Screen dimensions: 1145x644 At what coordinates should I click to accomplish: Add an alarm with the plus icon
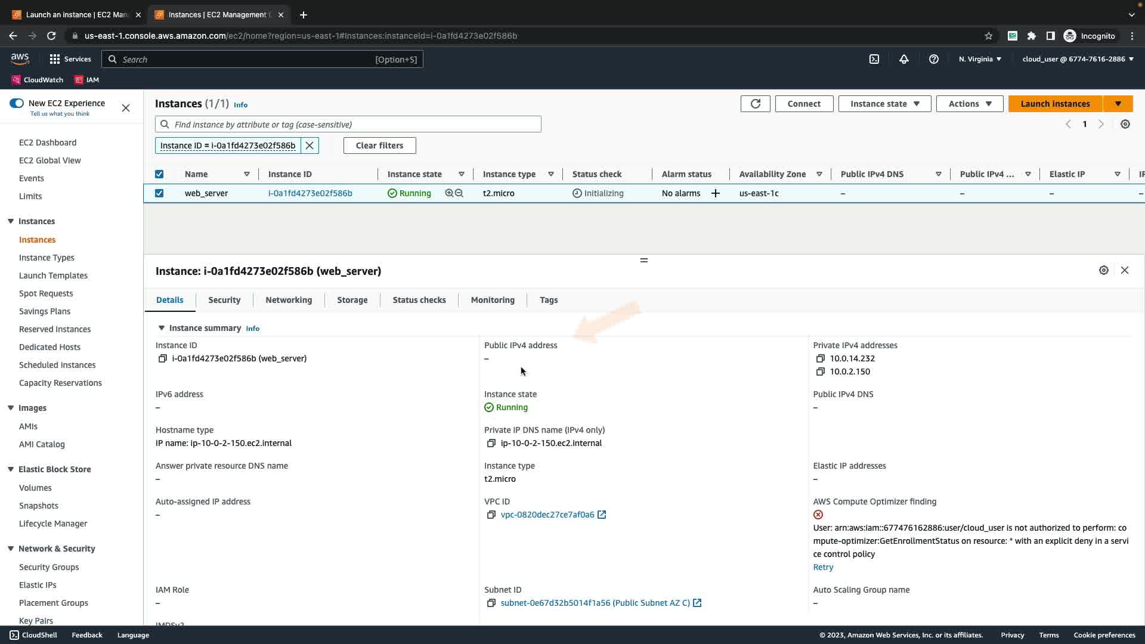[x=715, y=193]
